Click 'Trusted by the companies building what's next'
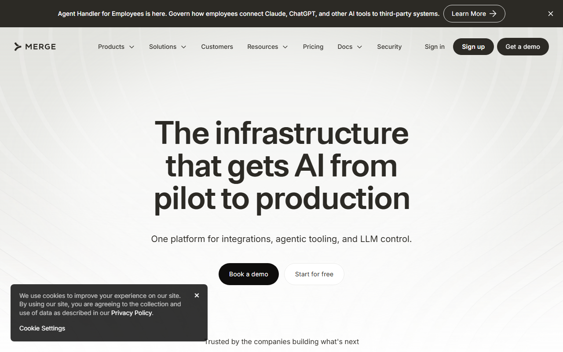The height and width of the screenshot is (352, 563). tap(281, 341)
